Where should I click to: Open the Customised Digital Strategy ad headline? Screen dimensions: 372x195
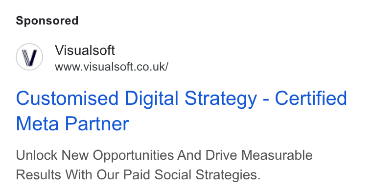tap(182, 111)
